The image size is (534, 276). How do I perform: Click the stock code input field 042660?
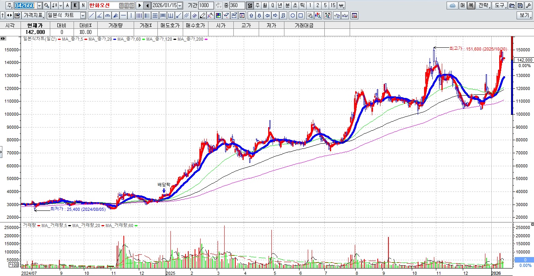(x=25, y=6)
